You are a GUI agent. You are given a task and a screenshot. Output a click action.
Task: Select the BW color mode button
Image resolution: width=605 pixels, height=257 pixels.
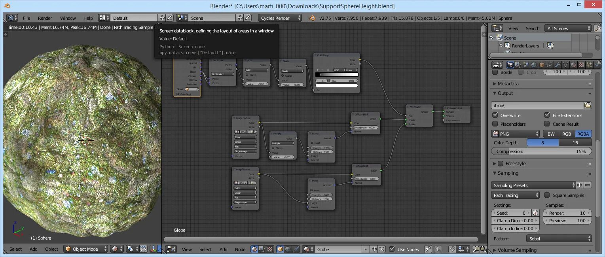[x=551, y=134]
